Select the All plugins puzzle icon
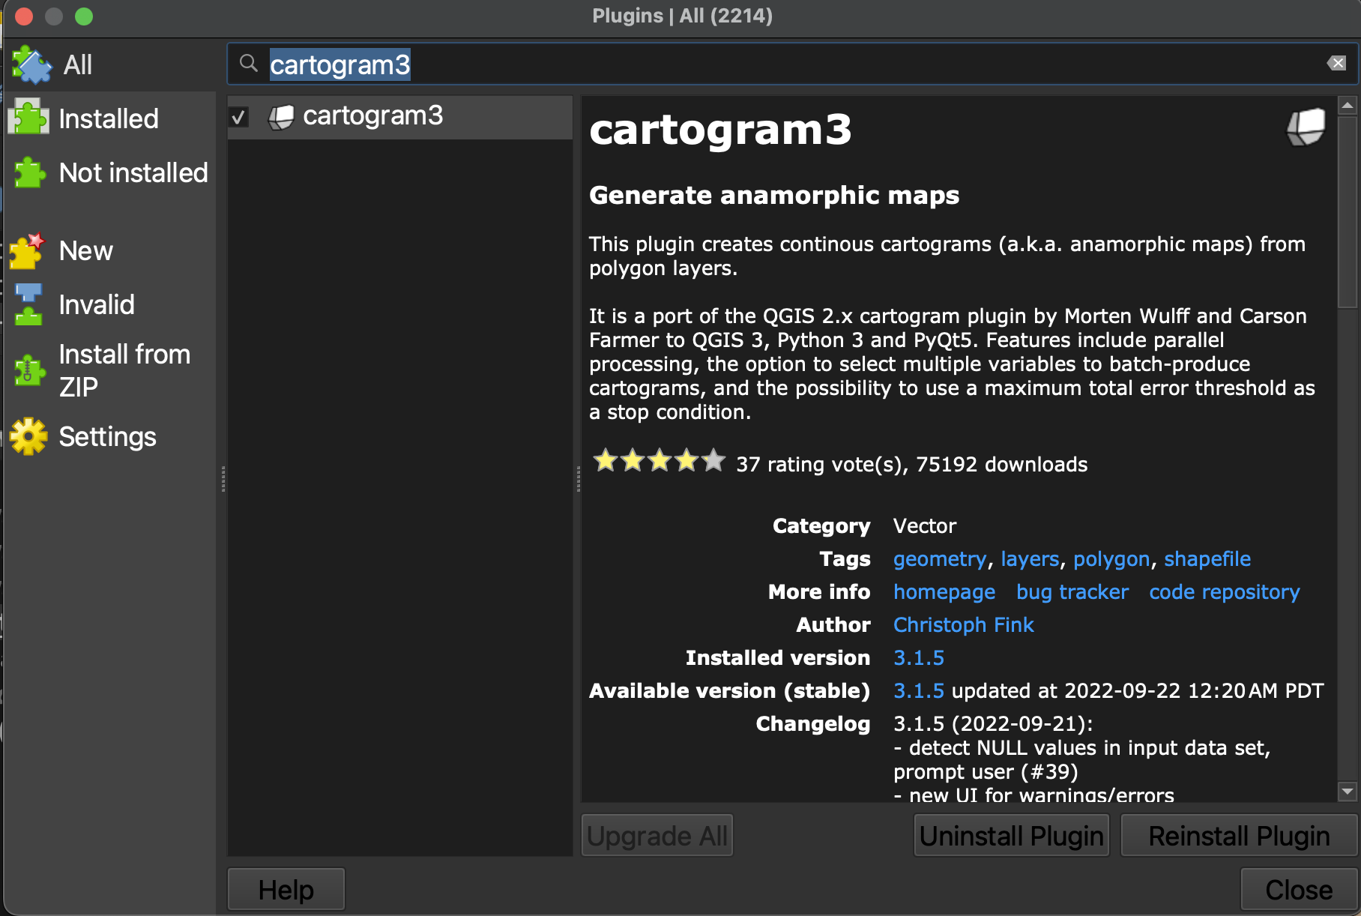 click(31, 65)
